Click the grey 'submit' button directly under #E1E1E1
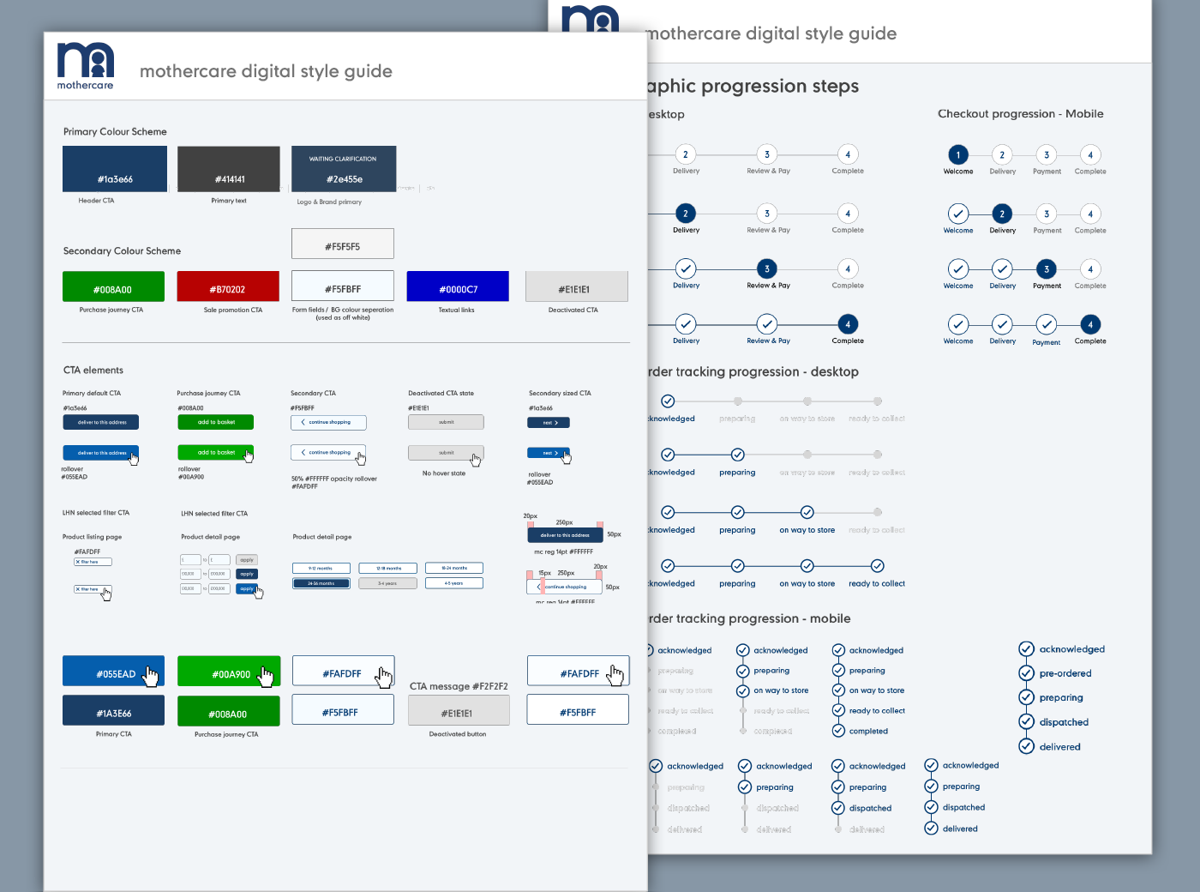 click(446, 422)
